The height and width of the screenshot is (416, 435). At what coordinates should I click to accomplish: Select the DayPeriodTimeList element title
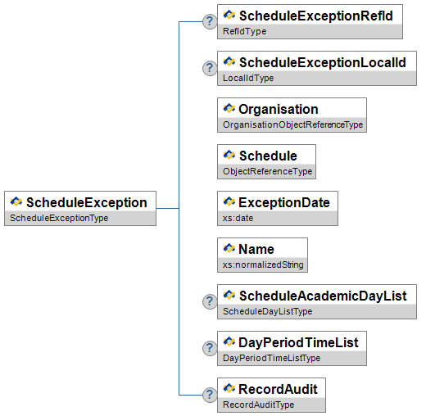coord(298,342)
